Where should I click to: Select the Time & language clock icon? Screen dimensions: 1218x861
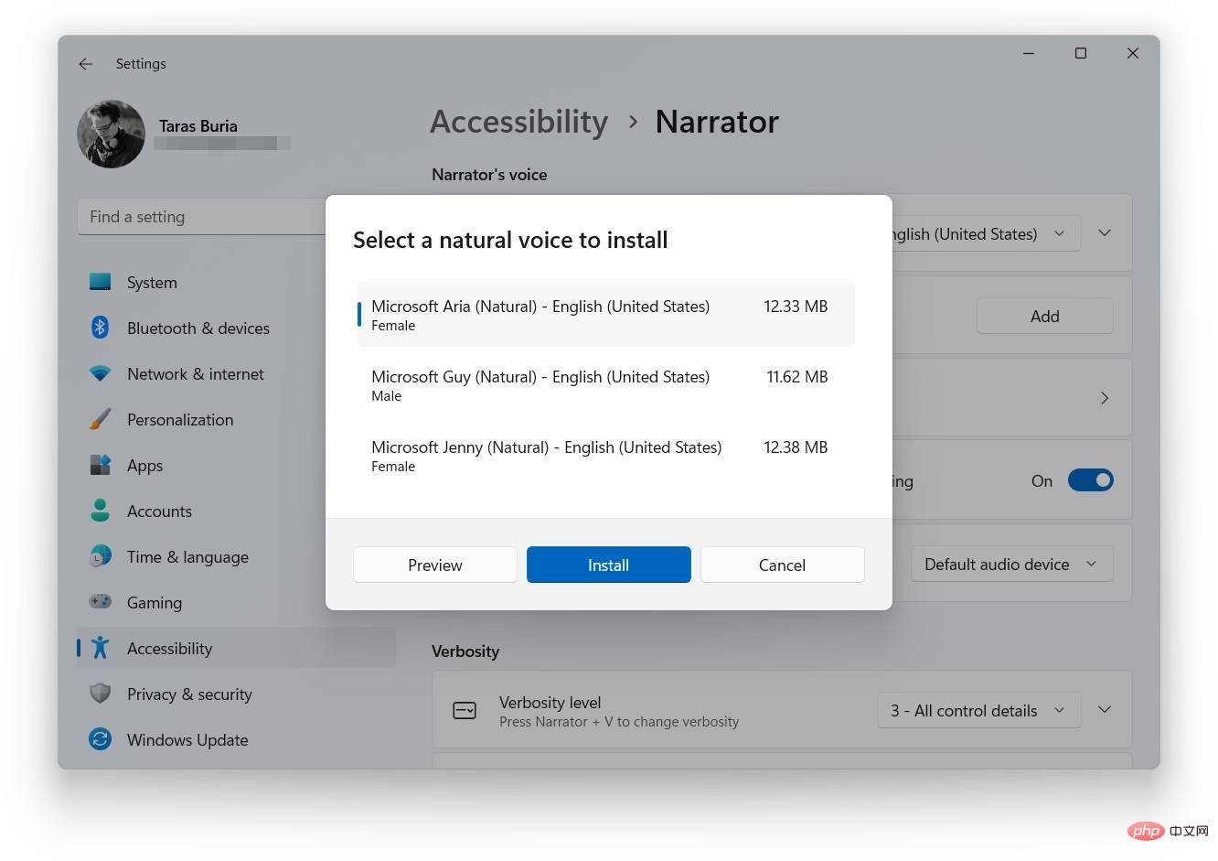coord(101,556)
